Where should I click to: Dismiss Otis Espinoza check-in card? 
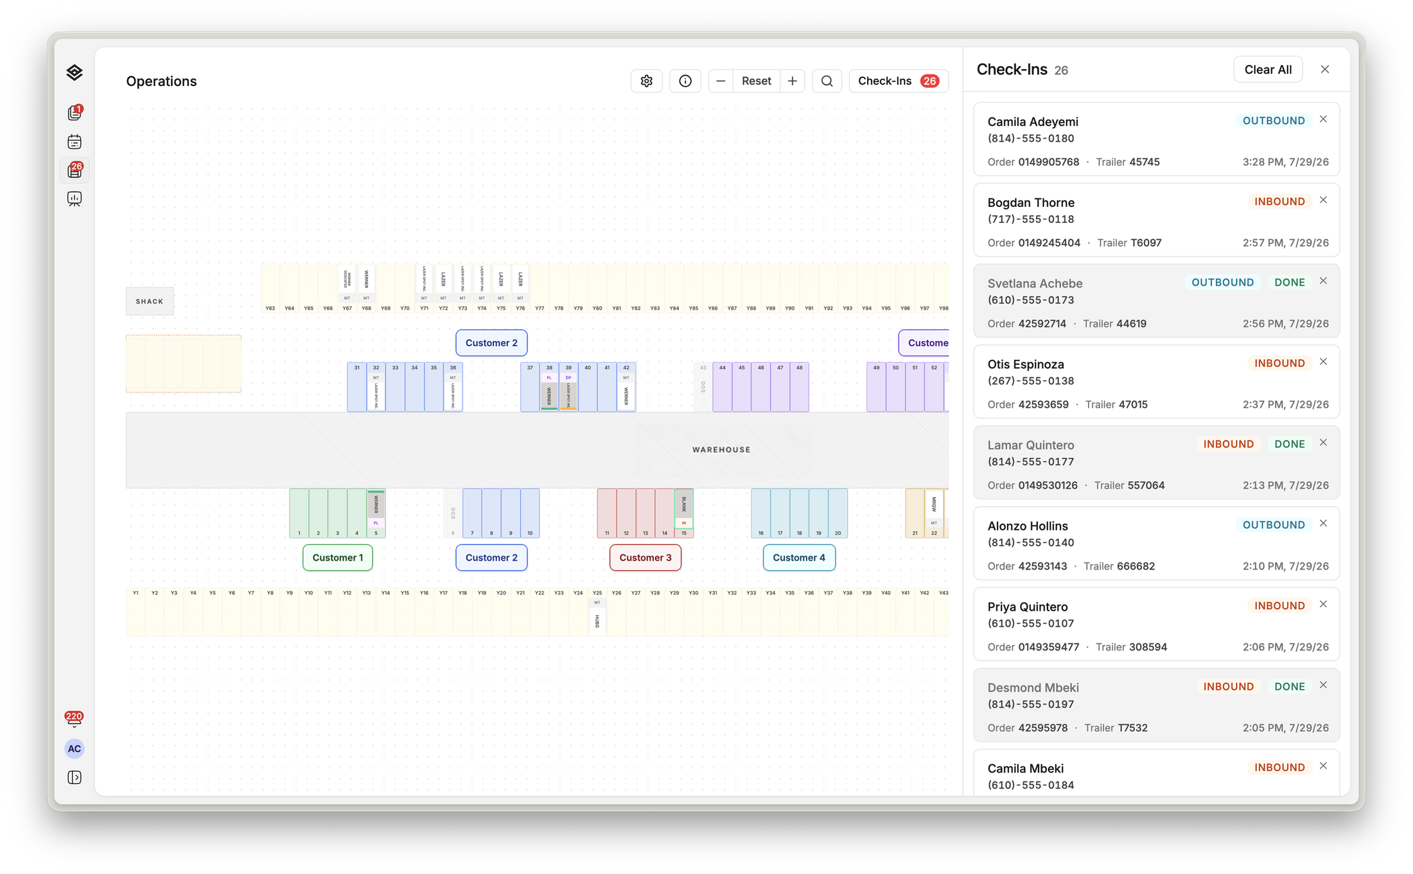click(1323, 362)
